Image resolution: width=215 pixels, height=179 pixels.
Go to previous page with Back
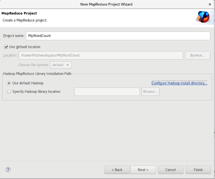pyautogui.click(x=117, y=170)
